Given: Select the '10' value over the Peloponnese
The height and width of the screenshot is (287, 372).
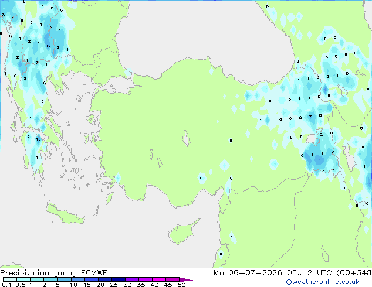Looking at the screenshot, I should click(39, 139).
